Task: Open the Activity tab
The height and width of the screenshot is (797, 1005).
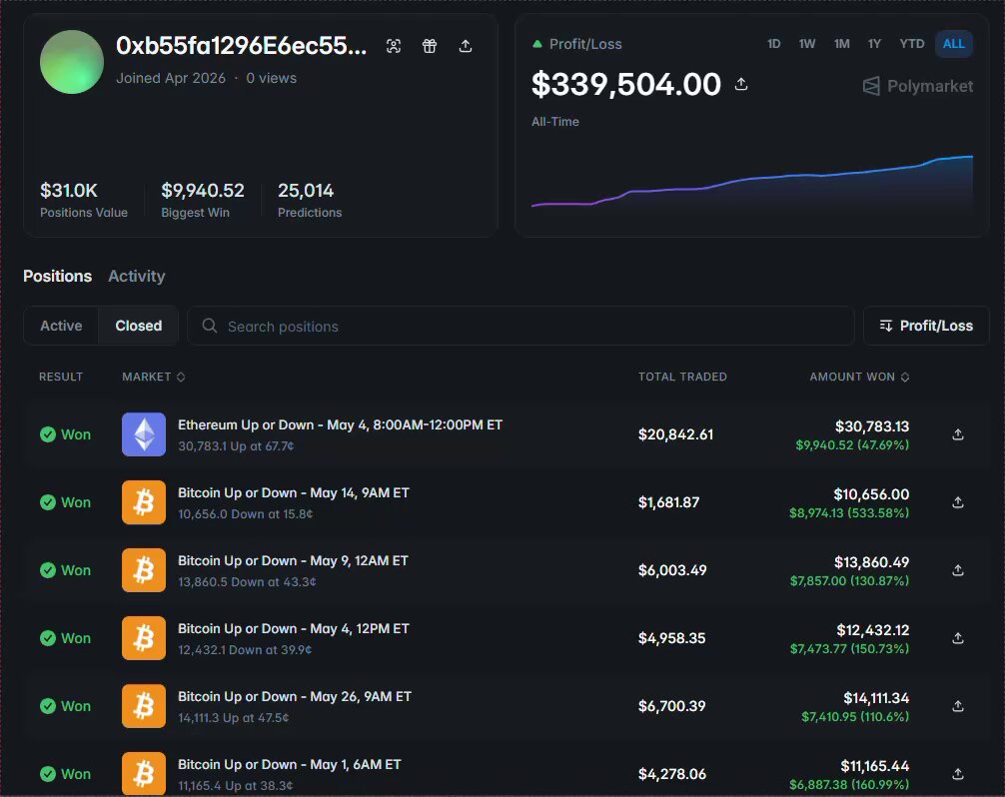Action: coord(137,276)
